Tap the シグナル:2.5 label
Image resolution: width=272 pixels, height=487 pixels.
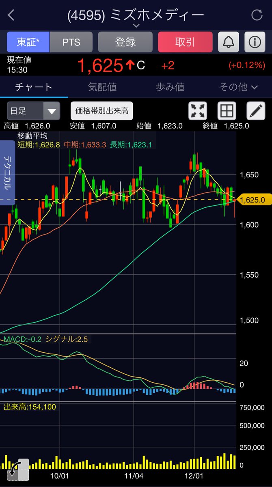(67, 339)
